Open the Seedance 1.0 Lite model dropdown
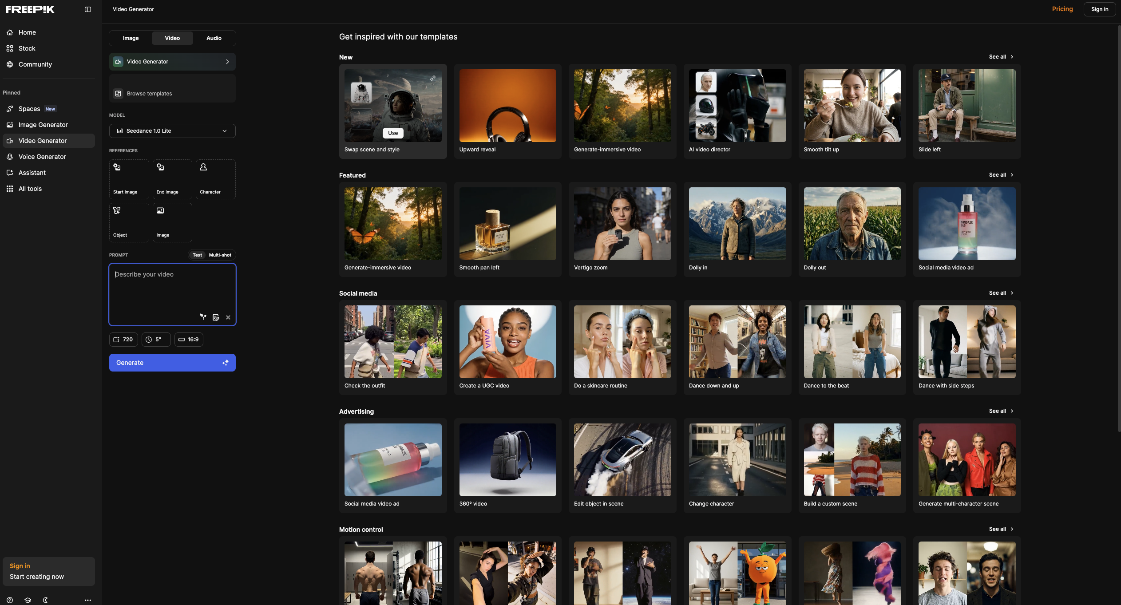This screenshot has width=1121, height=605. 172,130
